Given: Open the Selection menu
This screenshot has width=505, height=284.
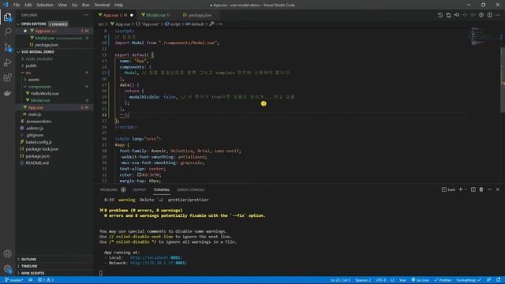Looking at the screenshot, I should pos(45,5).
